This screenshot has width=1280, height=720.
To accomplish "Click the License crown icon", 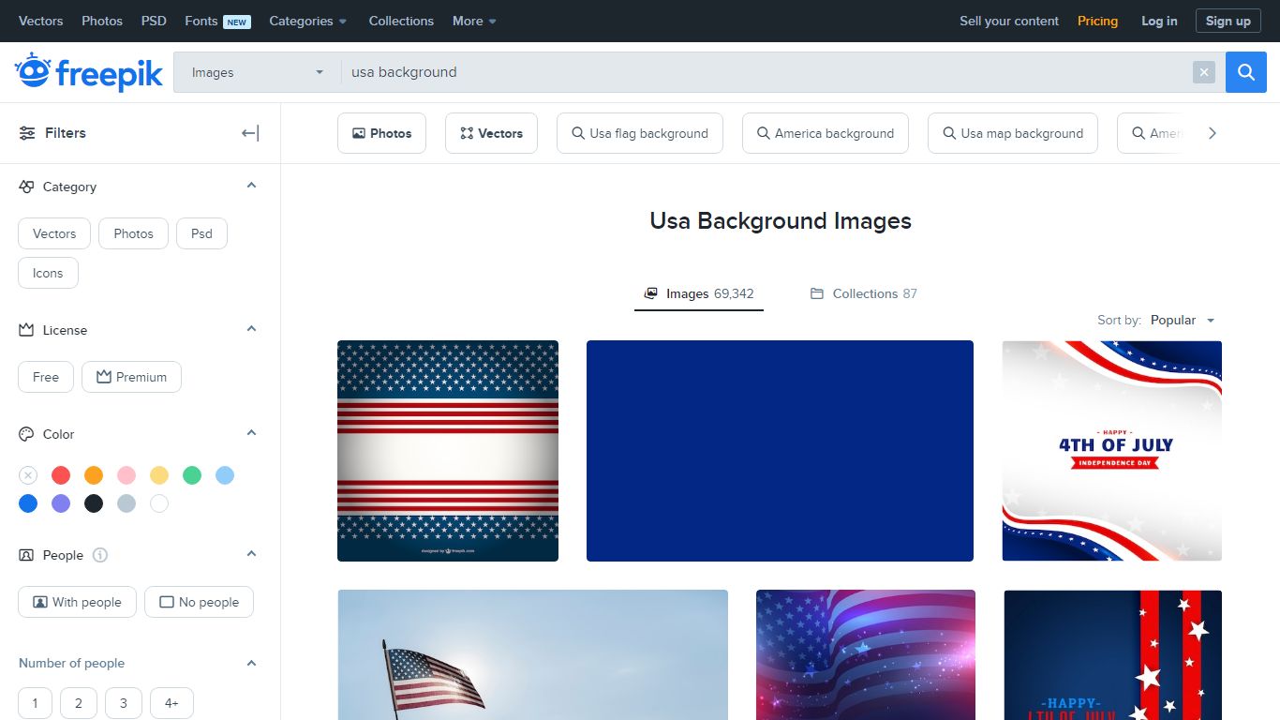I will click(26, 330).
